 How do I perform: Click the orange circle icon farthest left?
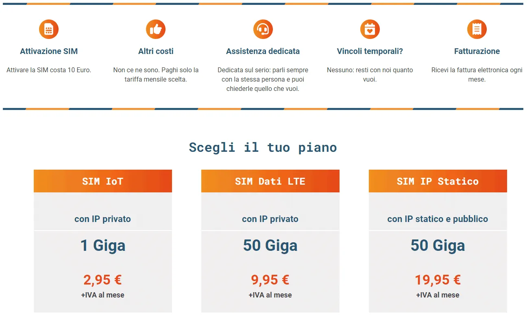49,29
